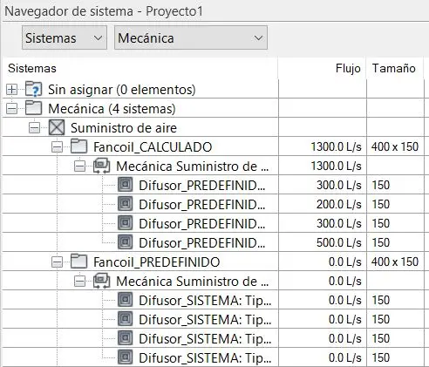
Task: Sort by the Sistemas column header
Action: point(140,68)
